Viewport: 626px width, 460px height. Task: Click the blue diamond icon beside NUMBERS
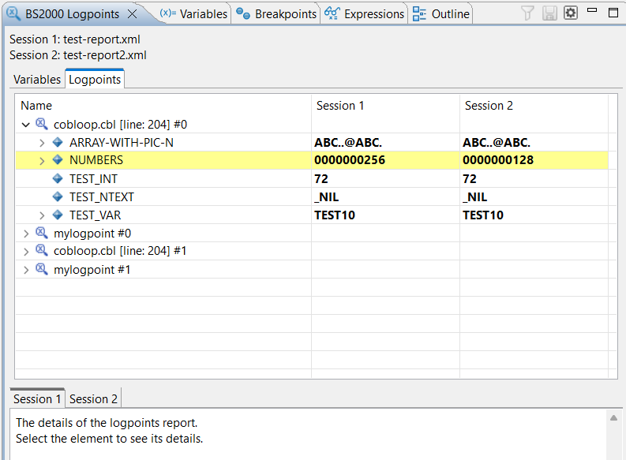tap(57, 160)
